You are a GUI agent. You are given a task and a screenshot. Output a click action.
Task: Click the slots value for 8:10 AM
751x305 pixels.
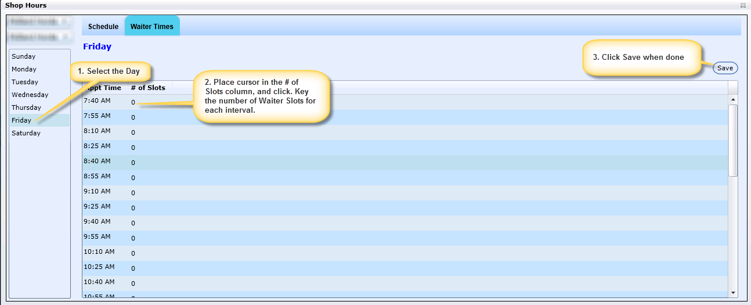[x=133, y=132]
